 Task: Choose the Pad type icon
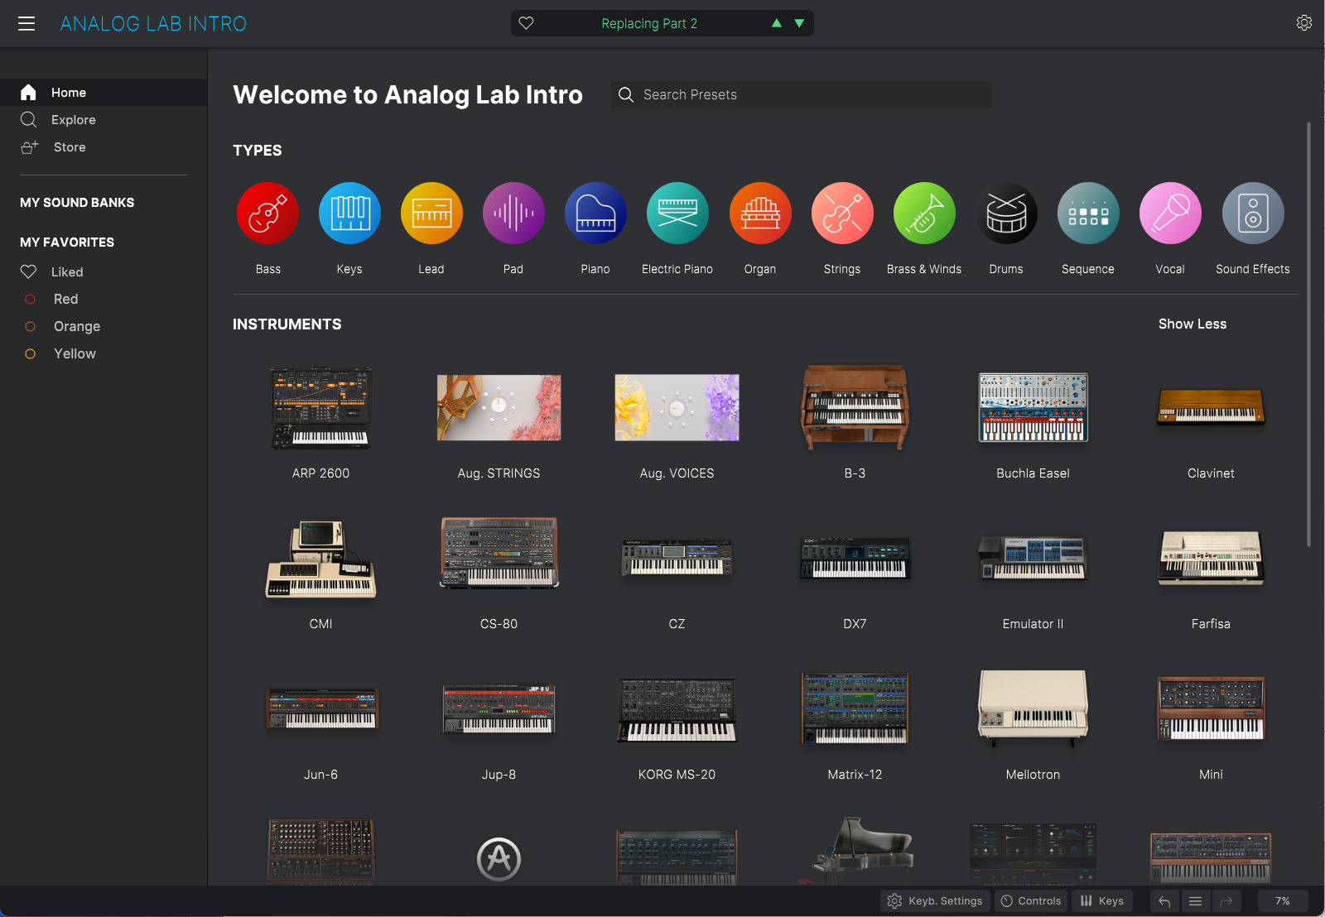(513, 214)
